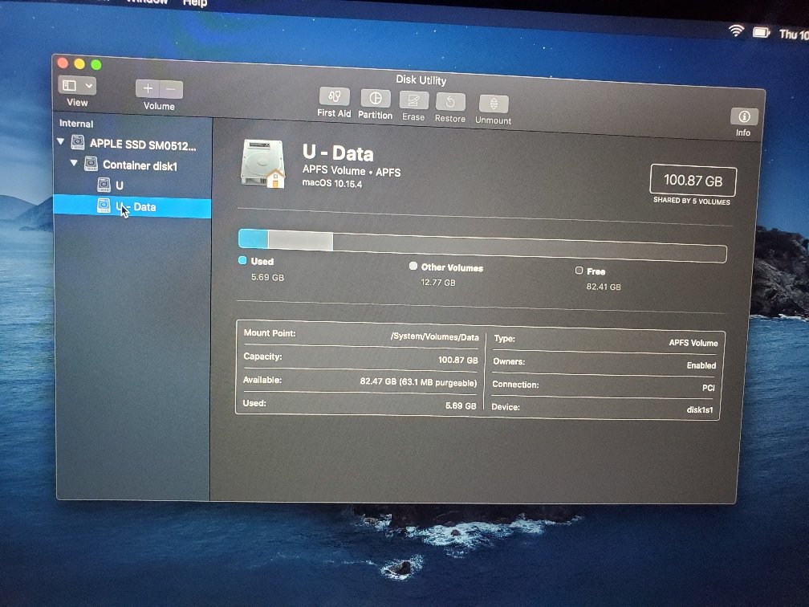The width and height of the screenshot is (809, 607).
Task: Click the /System/Volumes/Data mount point value
Action: (x=435, y=336)
